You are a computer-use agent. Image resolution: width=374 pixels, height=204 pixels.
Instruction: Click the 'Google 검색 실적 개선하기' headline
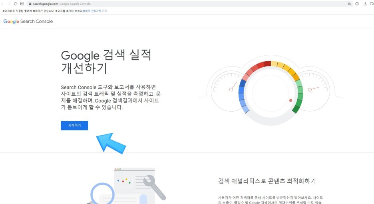point(106,62)
